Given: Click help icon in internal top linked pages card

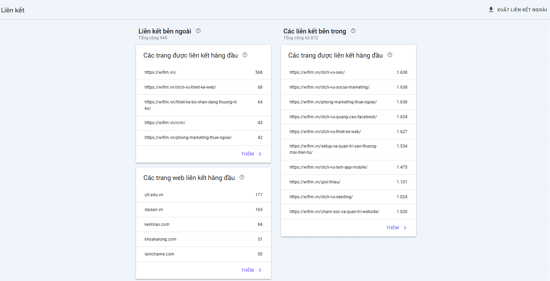Looking at the screenshot, I should 390,55.
